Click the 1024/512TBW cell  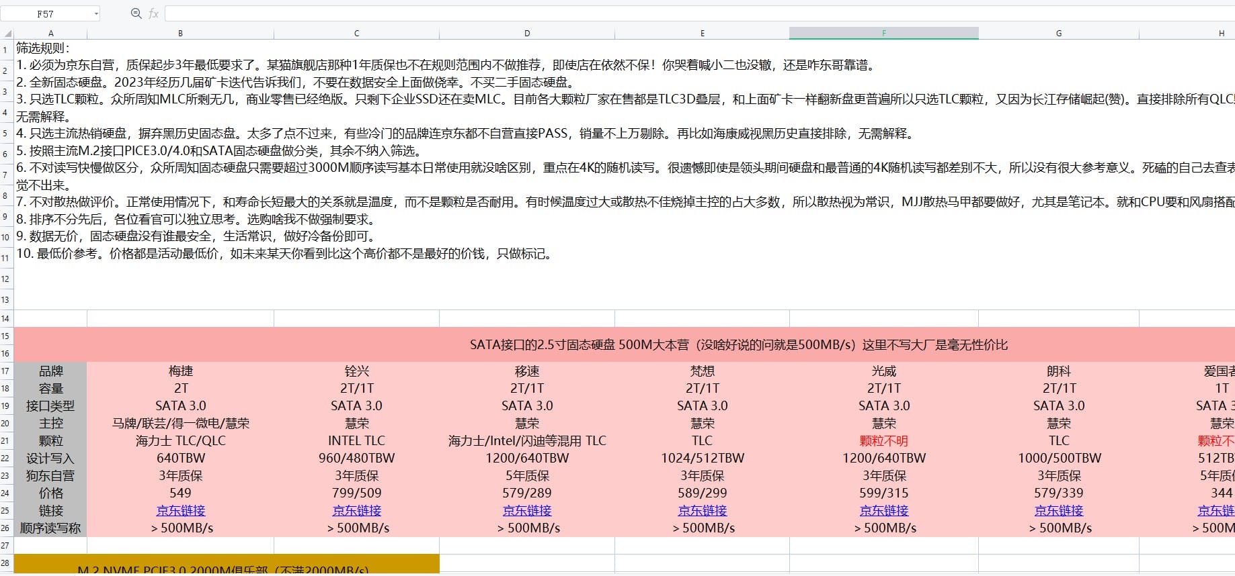tap(702, 458)
